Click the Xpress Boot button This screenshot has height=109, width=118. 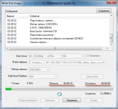(x=92, y=77)
